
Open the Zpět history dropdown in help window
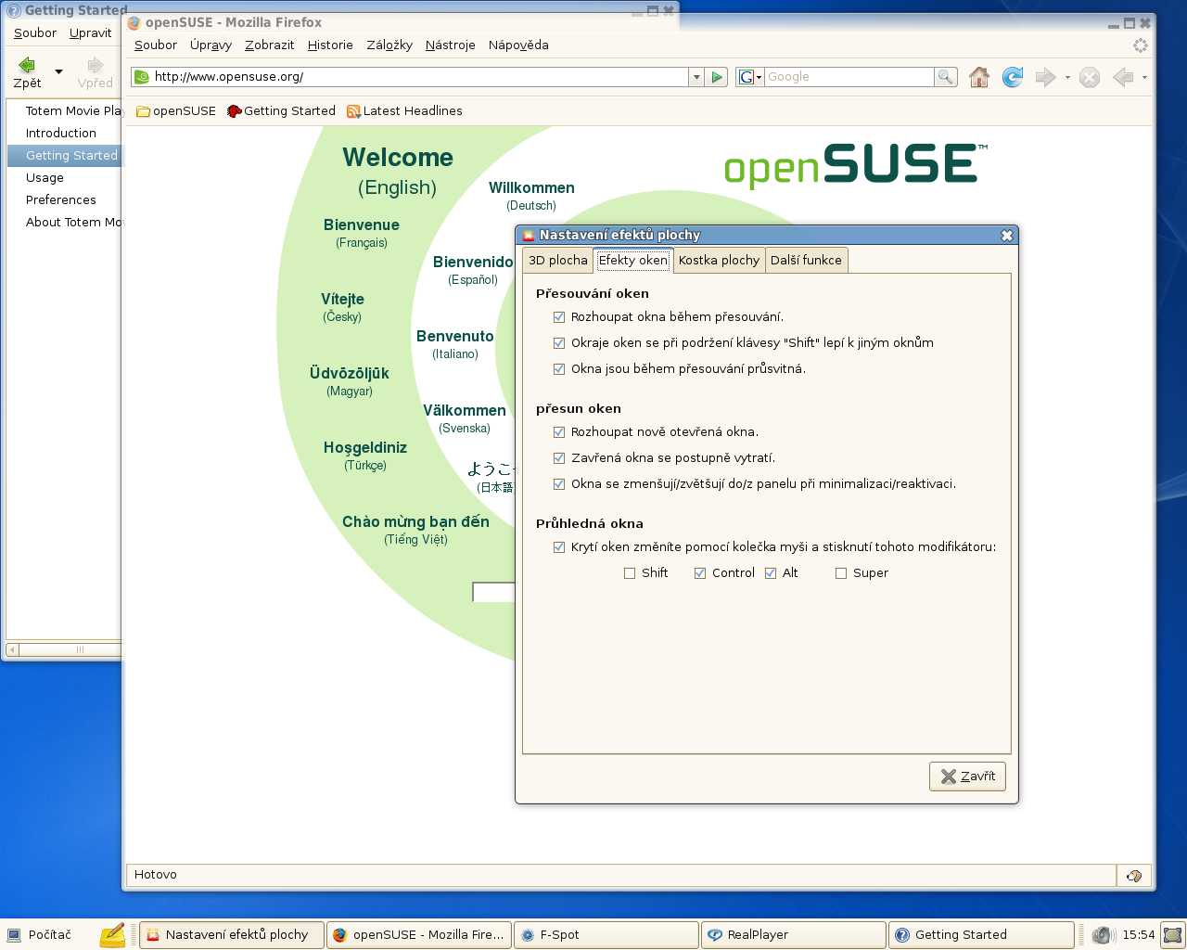[x=58, y=71]
